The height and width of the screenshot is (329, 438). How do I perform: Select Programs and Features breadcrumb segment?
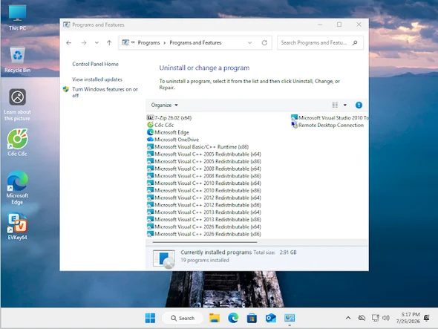(195, 43)
